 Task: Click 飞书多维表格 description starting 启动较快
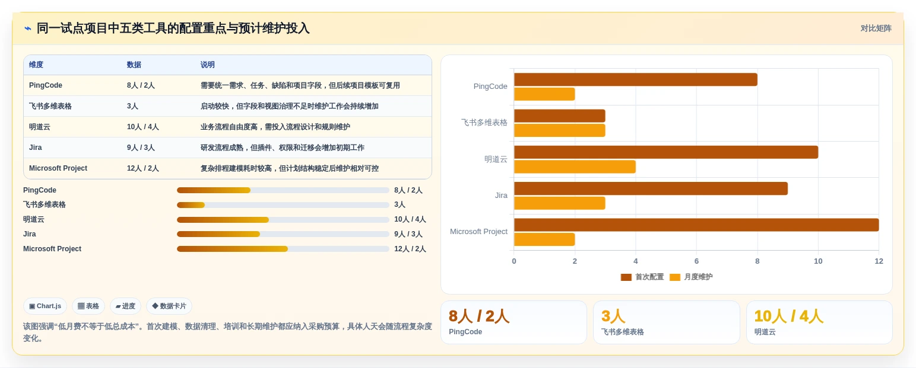290,106
